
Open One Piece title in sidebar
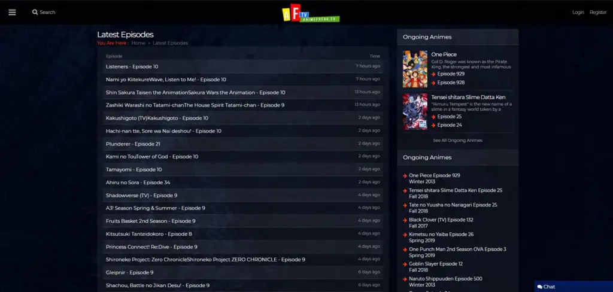click(444, 54)
